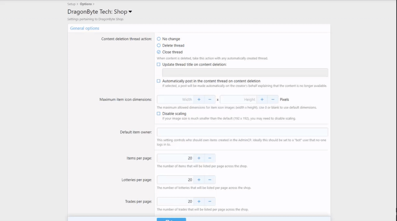This screenshot has height=221, width=397.
Task: Select the Close thread radio option
Action: 158,52
